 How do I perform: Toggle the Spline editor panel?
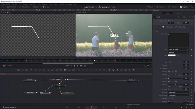150,7
